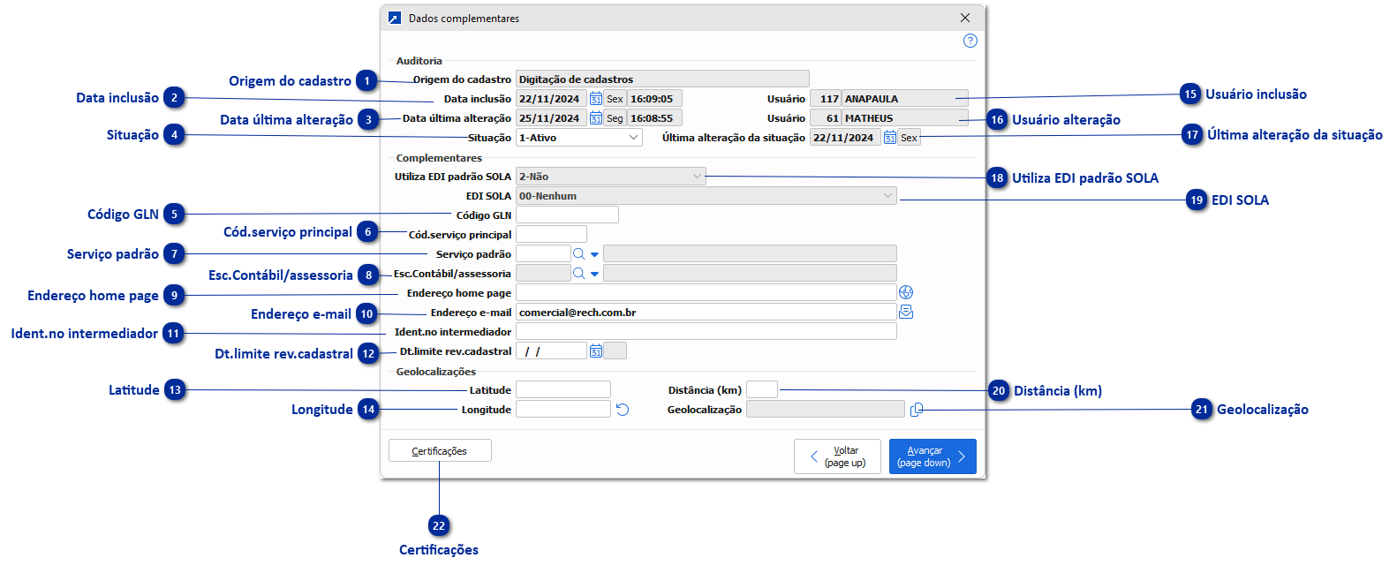Viewport: 1397px width, 573px height.
Task: Open calendar for Dt.limite rev.cadastral
Action: [x=596, y=351]
